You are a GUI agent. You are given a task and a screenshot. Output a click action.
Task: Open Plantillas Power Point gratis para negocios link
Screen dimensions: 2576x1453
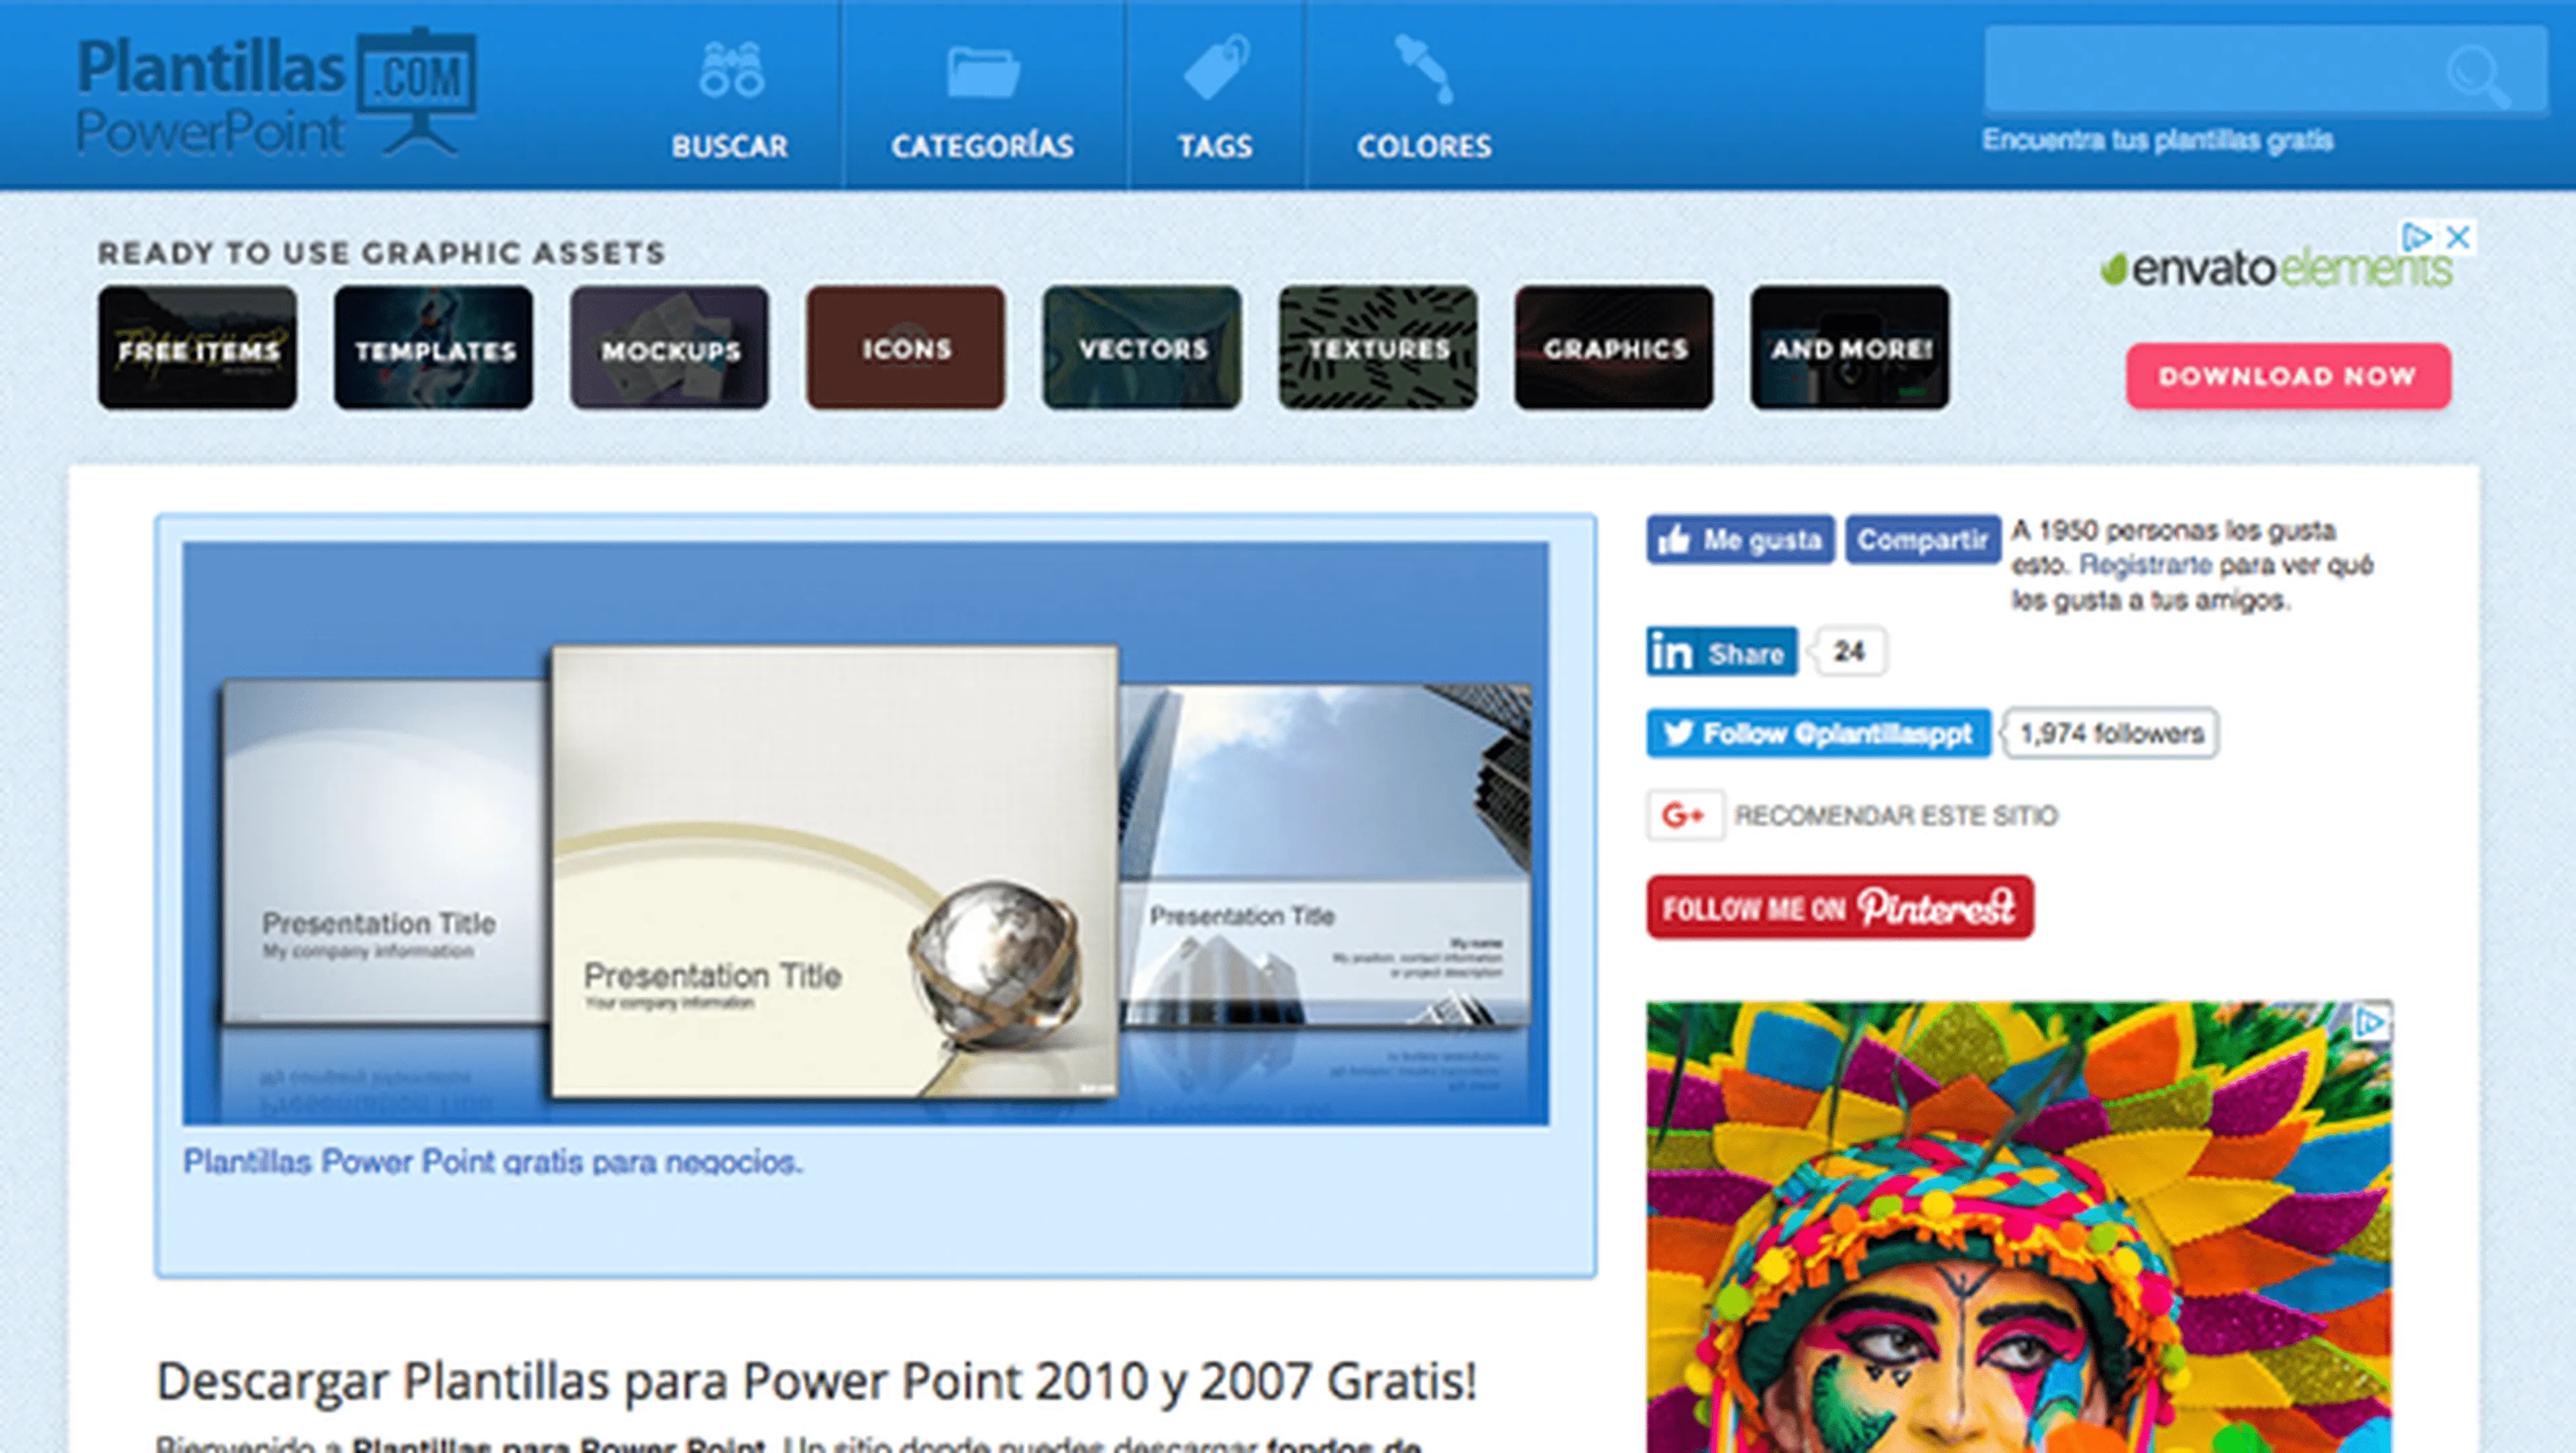(493, 1162)
